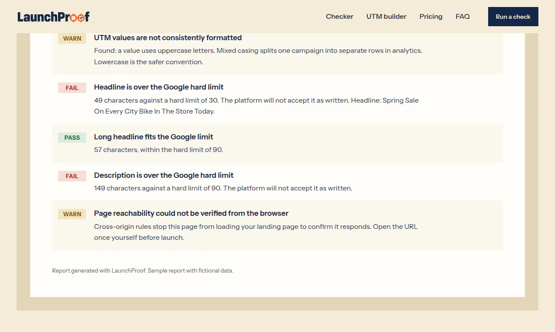Click the Report generated with LaunchProof footer note
Viewport: 555px width, 332px height.
tap(142, 271)
